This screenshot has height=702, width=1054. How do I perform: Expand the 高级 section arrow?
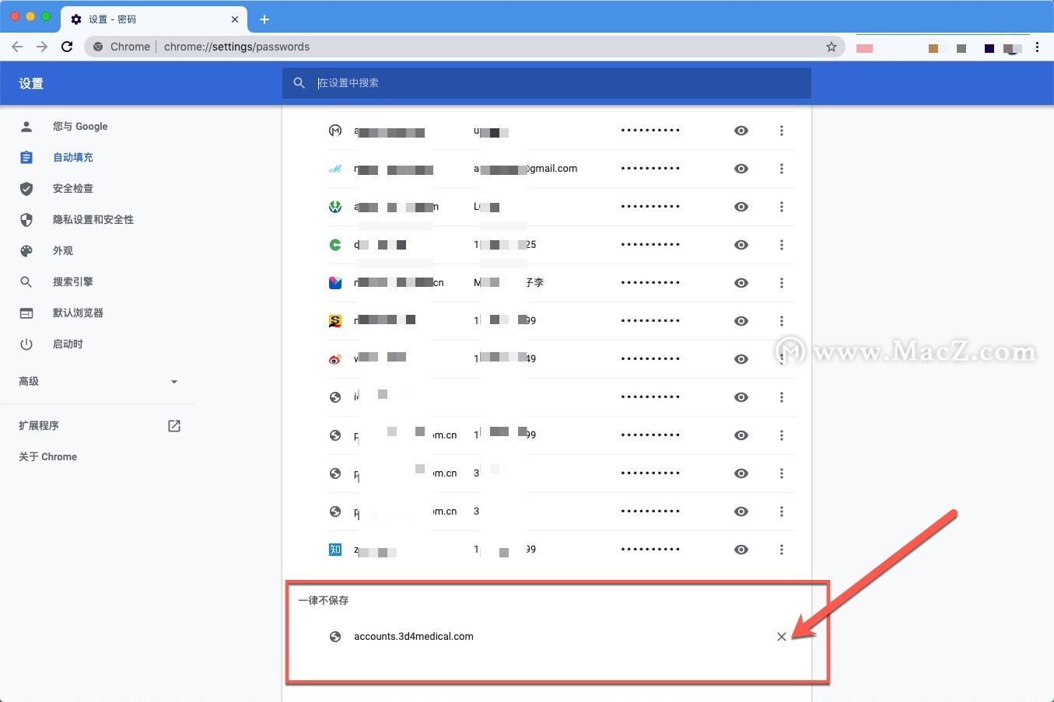[x=174, y=382]
